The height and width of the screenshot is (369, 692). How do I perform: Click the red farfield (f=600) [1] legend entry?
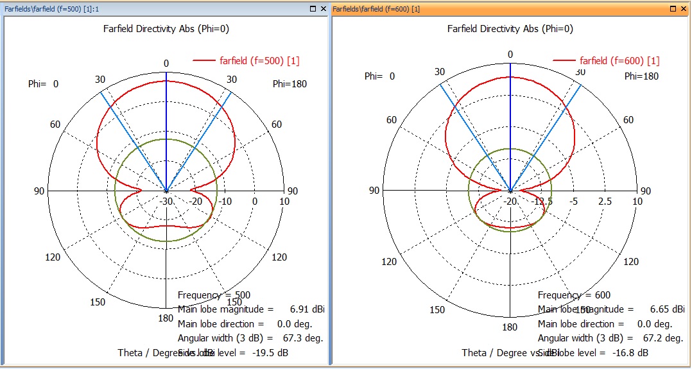click(607, 60)
